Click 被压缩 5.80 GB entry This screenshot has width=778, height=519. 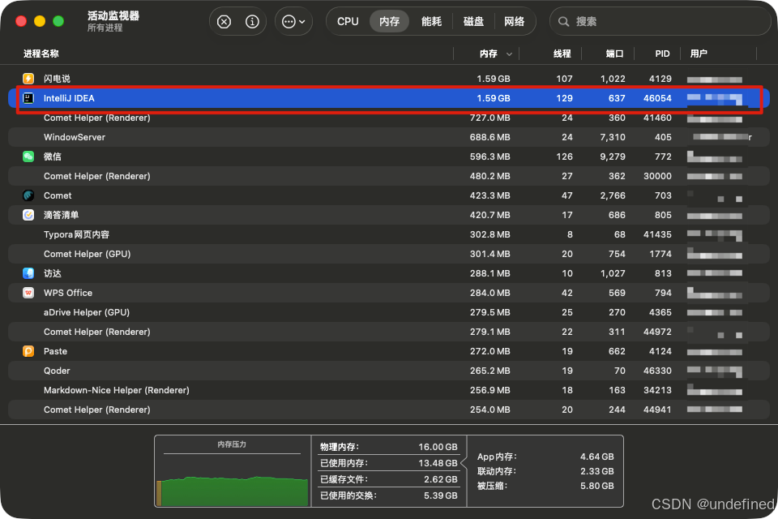point(545,486)
